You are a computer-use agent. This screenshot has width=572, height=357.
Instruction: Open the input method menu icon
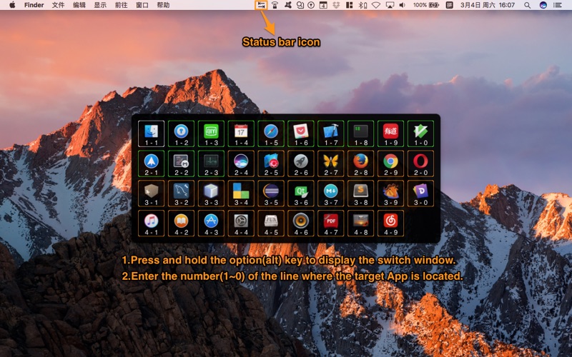coord(450,5)
